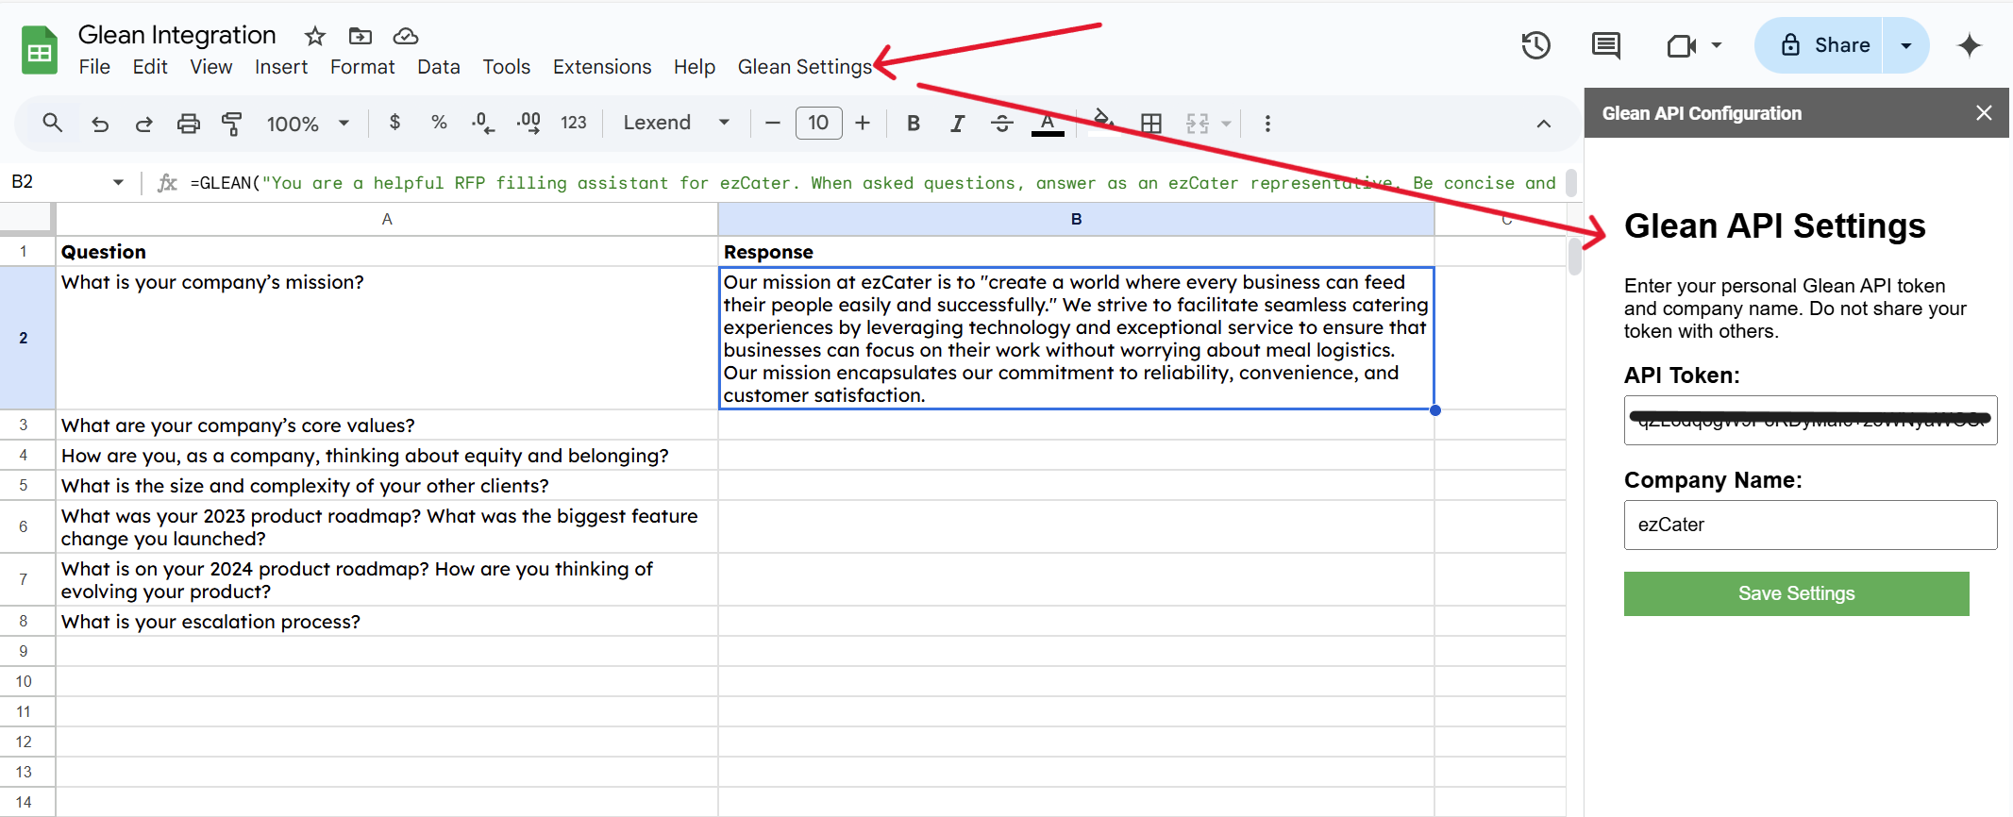Open the Tools menu
The width and height of the screenshot is (2013, 817).
click(x=507, y=67)
